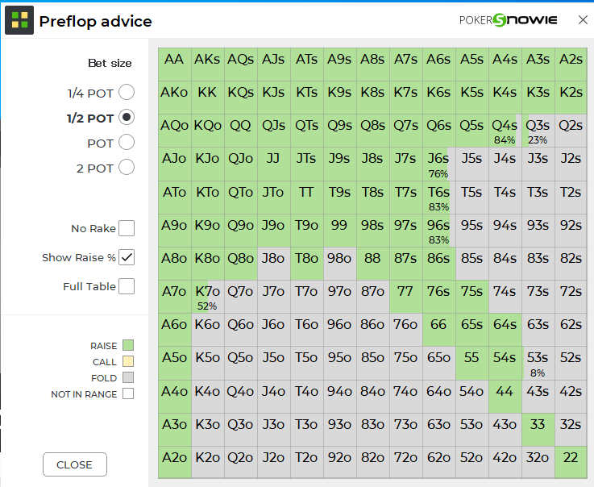This screenshot has height=487, width=594.
Task: Click the yellow CALL legend swatch
Action: 128,362
